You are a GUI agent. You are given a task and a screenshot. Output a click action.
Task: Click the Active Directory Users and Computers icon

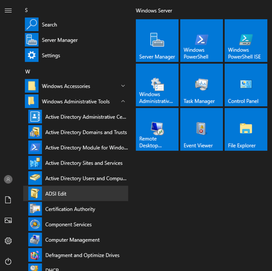pos(35,178)
